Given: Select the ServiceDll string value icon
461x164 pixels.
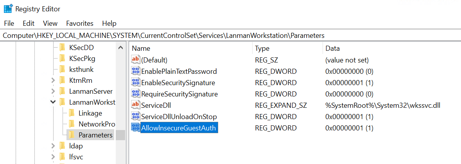Looking at the screenshot, I should point(136,105).
